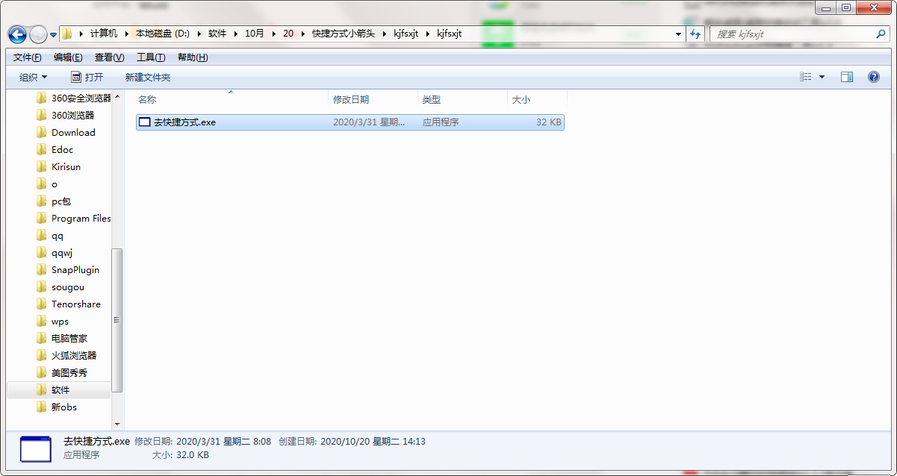This screenshot has width=897, height=476.
Task: Open the 查看(V) menu
Action: 109,57
